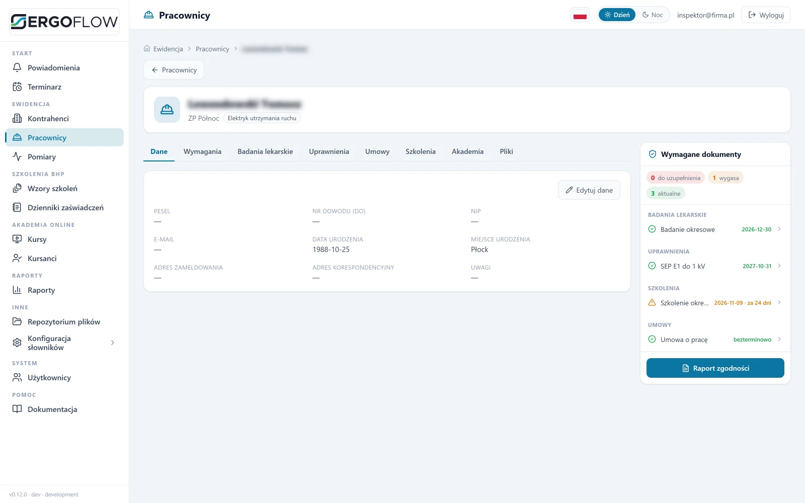Switch to Dzień light mode

[617, 15]
